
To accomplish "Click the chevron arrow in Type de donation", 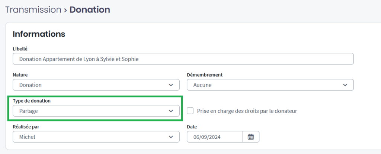I will (x=171, y=111).
